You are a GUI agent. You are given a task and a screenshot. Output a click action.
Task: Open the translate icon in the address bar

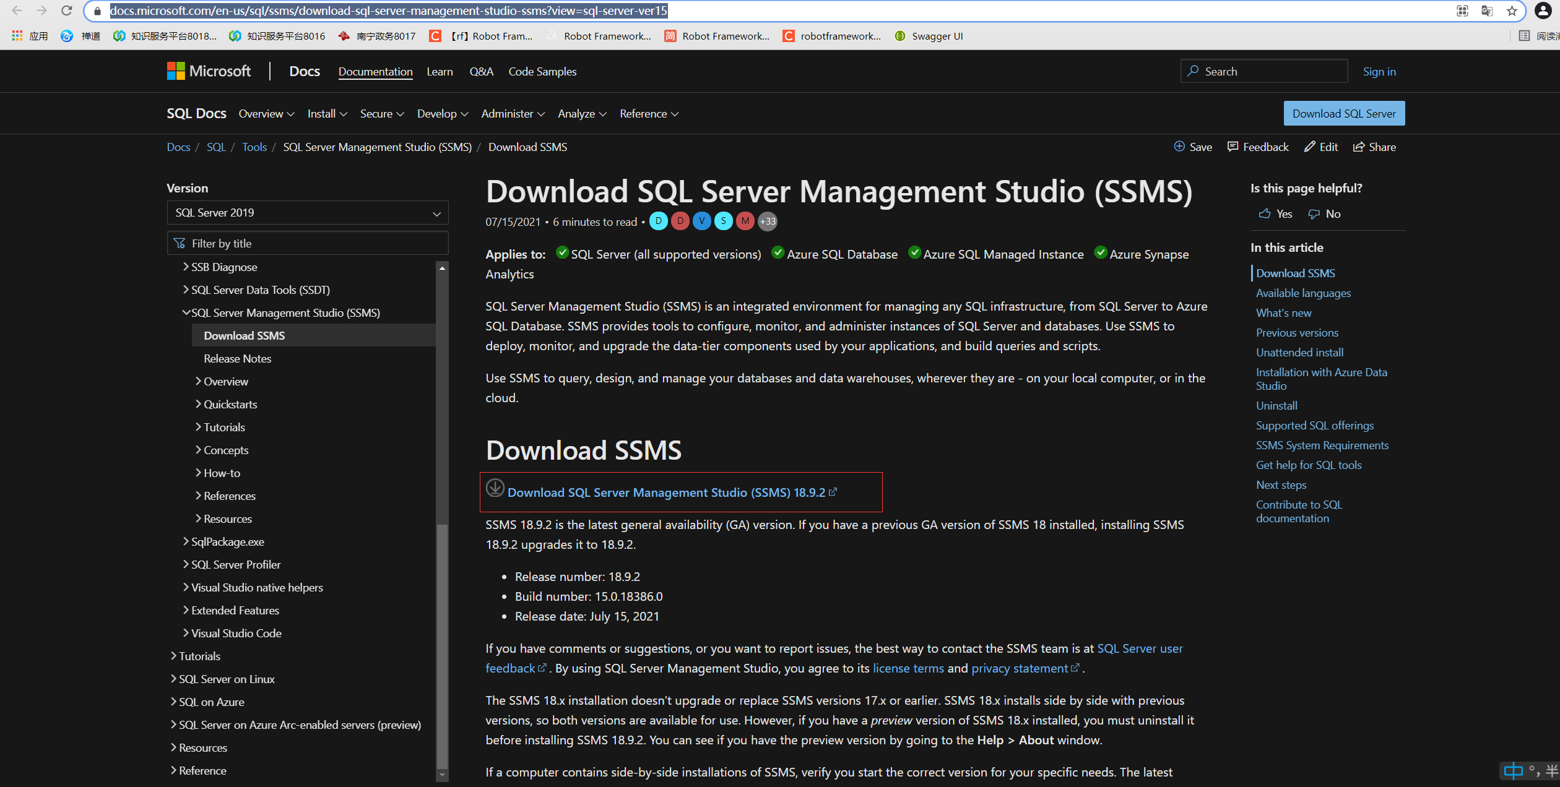click(1487, 11)
